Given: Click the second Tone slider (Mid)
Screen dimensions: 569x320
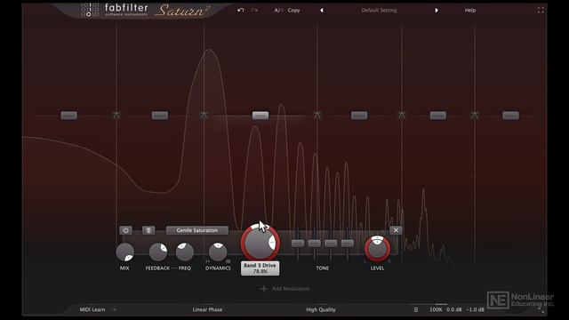Looking at the screenshot, I should point(314,244).
